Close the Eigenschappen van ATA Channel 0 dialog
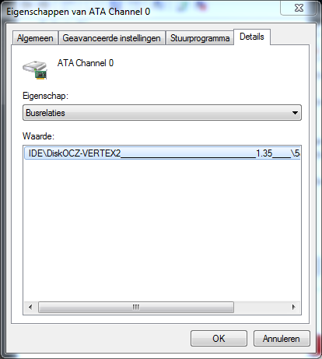Viewport: 322px width, 359px height. [299, 8]
